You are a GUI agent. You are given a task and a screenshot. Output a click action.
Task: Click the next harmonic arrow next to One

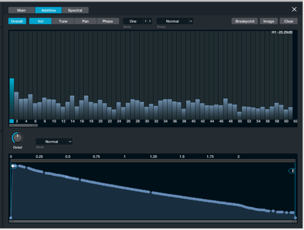pos(150,21)
